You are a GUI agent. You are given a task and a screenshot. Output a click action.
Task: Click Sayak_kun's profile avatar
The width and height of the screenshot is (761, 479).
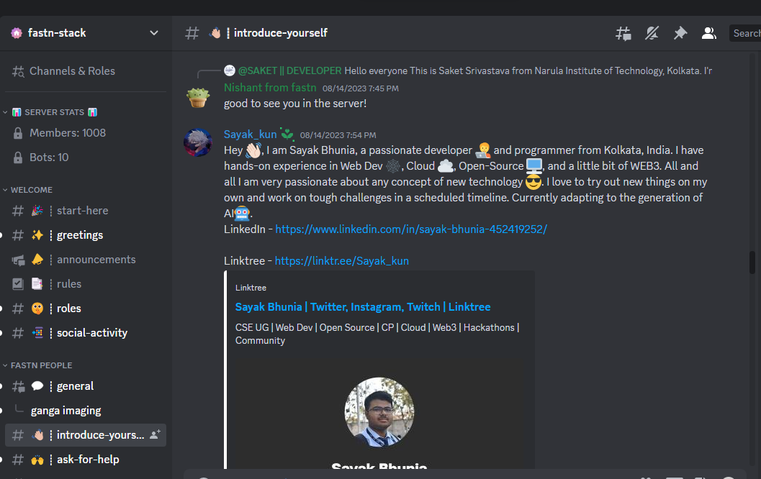[198, 142]
